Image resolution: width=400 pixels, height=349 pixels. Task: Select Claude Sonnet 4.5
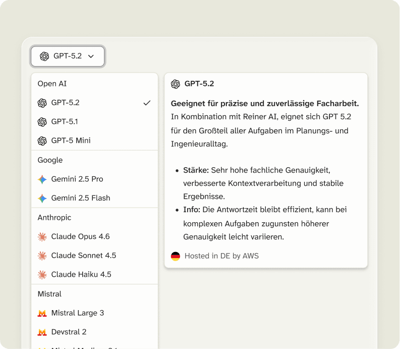coord(95,256)
